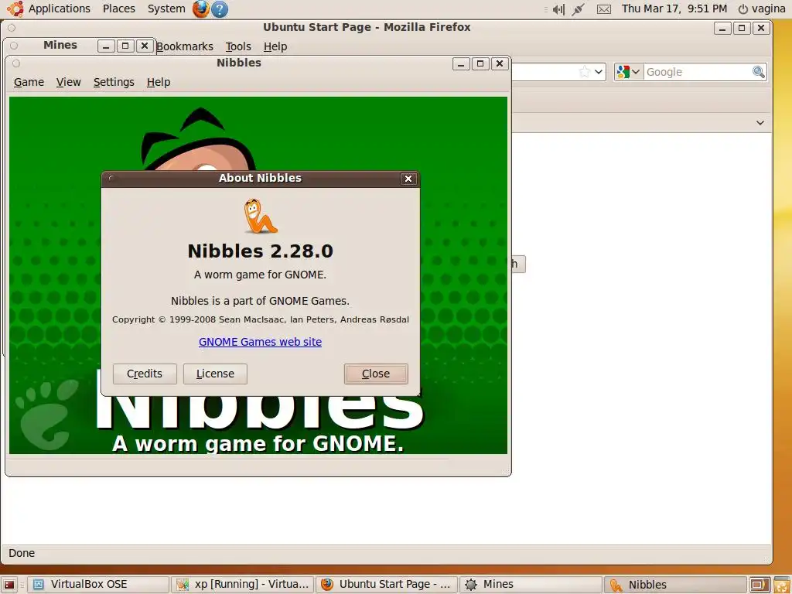Screen dimensions: 792x594
Task: Minimize the Mines window
Action: click(105, 46)
